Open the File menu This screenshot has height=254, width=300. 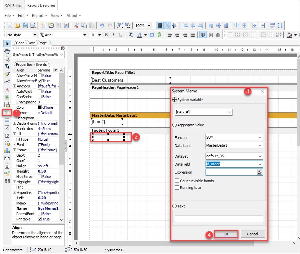(9, 16)
